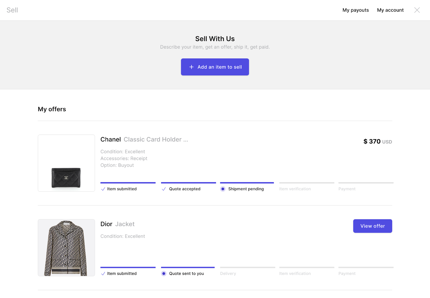Click the Sell heading in the top bar
Viewport: 430px width, 298px height.
click(12, 10)
